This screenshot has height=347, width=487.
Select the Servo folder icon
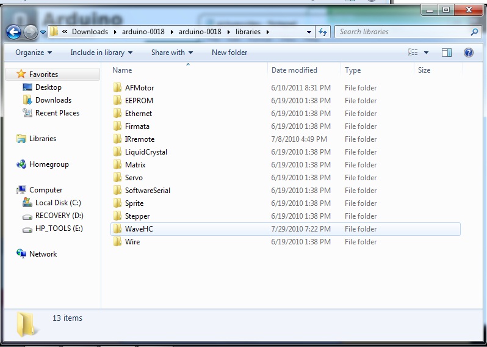[117, 177]
